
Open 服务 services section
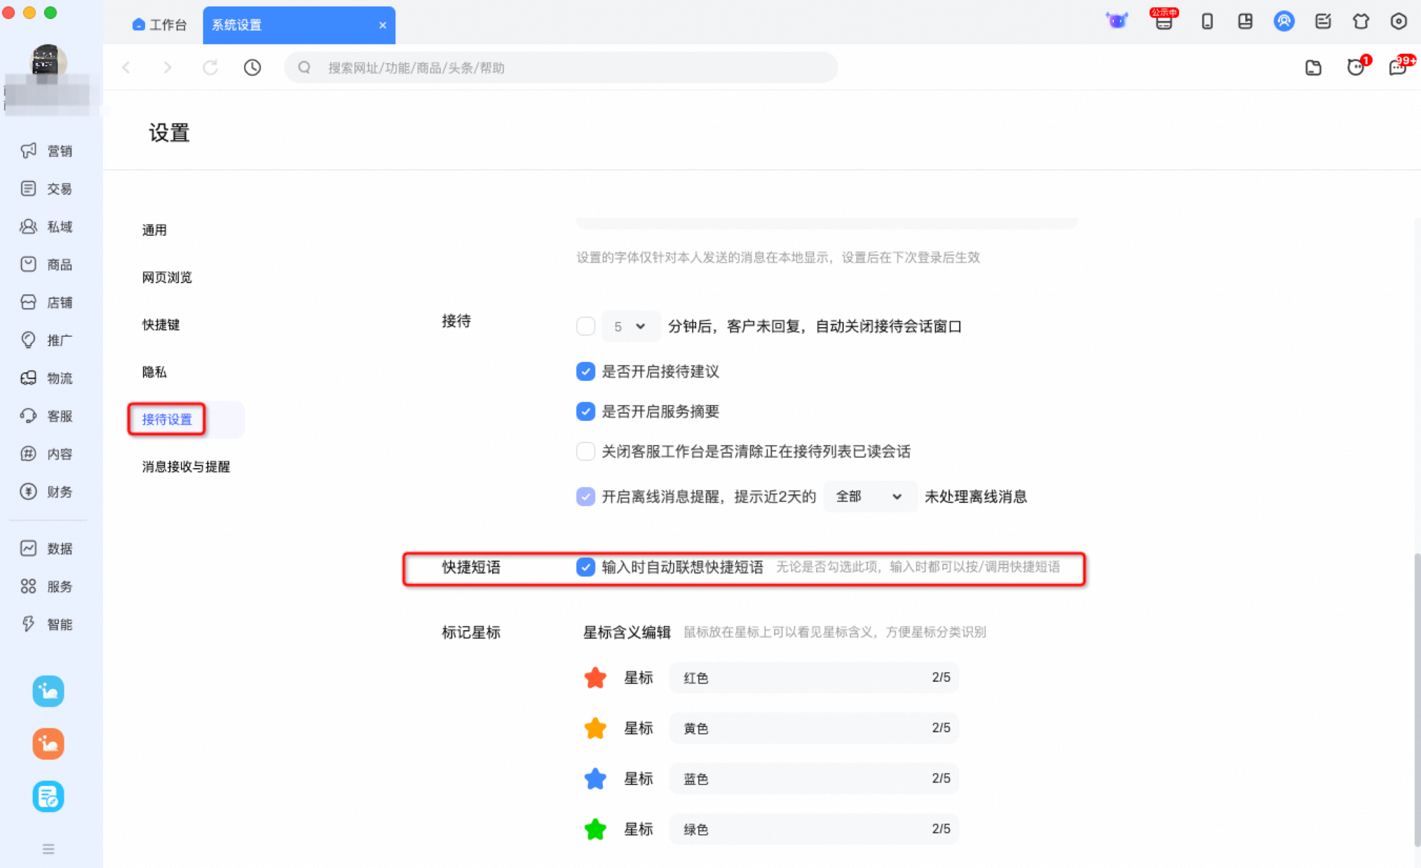(47, 587)
